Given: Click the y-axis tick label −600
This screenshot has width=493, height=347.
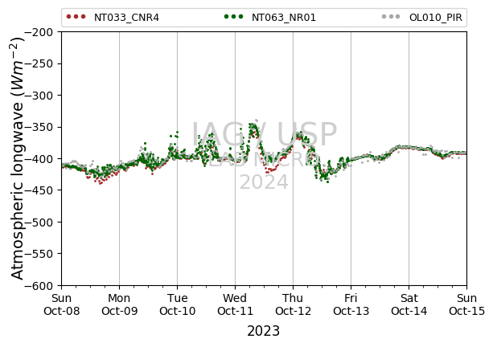Looking at the screenshot, I should coord(40,285).
